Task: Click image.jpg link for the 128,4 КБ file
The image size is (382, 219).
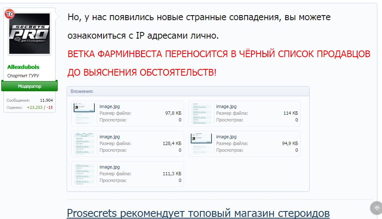Action: 110,137
